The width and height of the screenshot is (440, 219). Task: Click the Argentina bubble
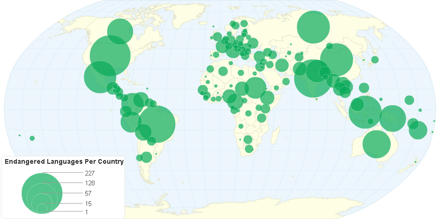147,157
